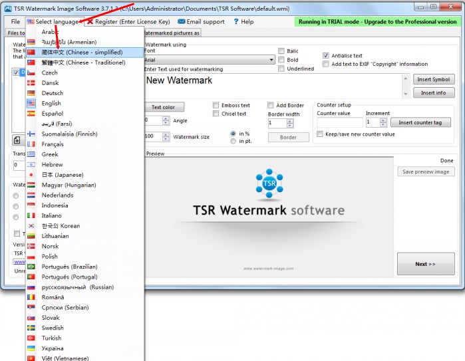Click the English flag icon
The height and width of the screenshot is (361, 465).
[x=31, y=104]
